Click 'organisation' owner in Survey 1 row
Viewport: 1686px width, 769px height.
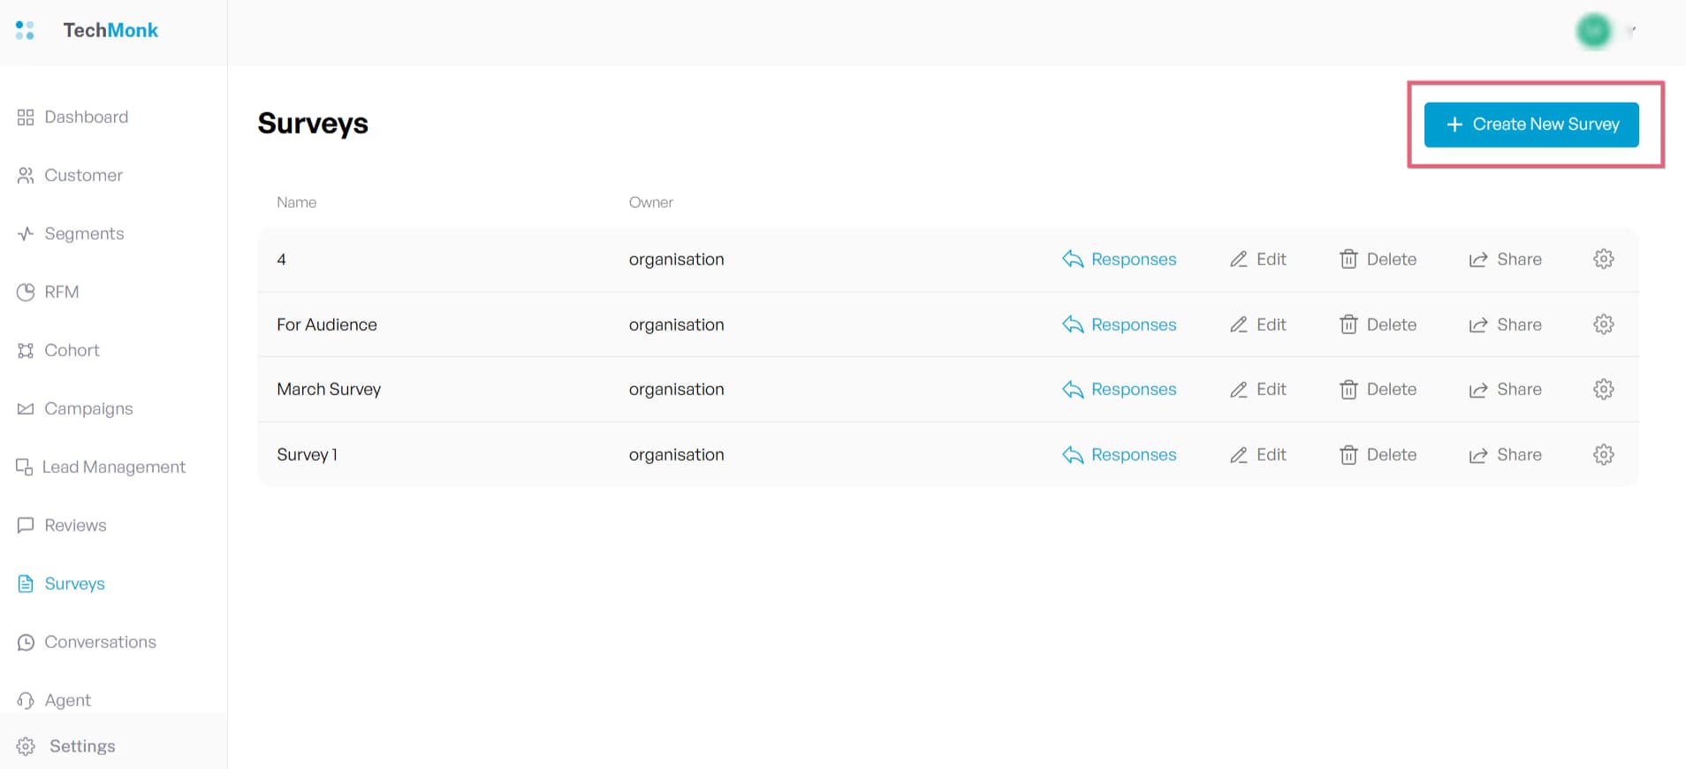tap(677, 454)
